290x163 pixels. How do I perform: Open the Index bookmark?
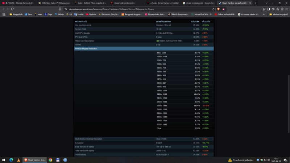coord(38,14)
